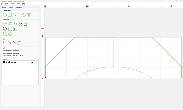The height and width of the screenshot is (110, 183).
Task: Use the Mirror/Flip transform tool
Action: (x=20, y=24)
